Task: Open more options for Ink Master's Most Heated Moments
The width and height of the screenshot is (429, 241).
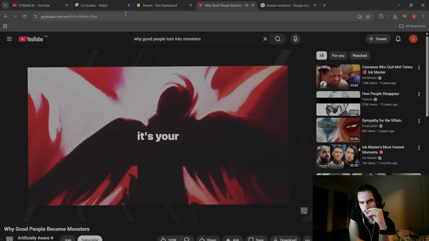Action: [419, 148]
